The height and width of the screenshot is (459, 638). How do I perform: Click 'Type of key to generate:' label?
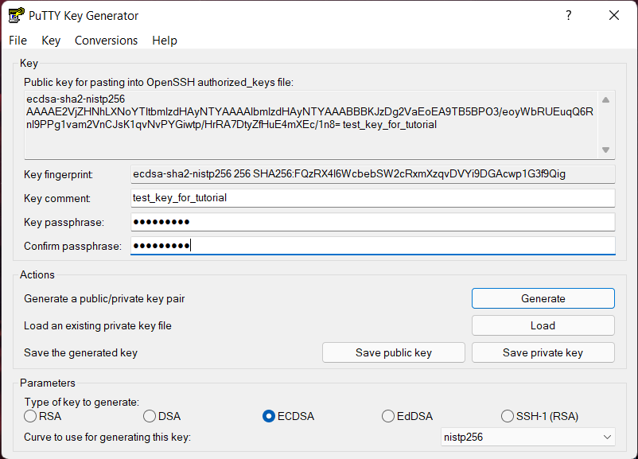pyautogui.click(x=81, y=402)
